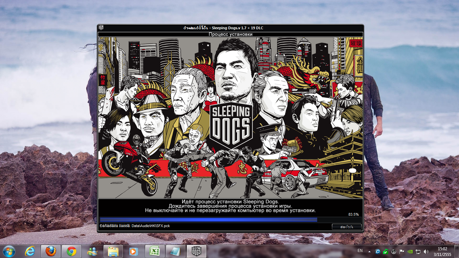
Task: Open Google Chrome from the taskbar
Action: [x=71, y=251]
